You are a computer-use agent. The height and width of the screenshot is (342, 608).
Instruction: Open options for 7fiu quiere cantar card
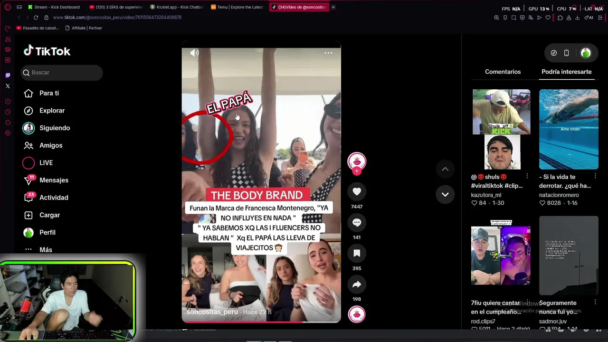[x=527, y=302]
